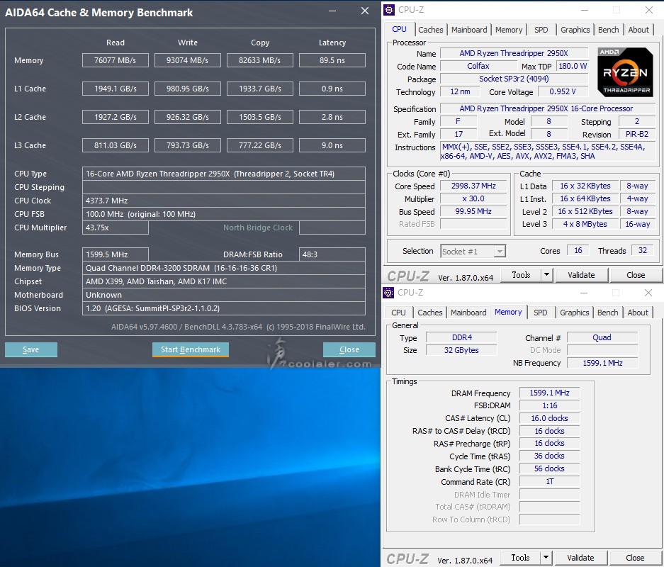Viewport: 664px width, 567px height.
Task: Close top CPU-Z window via title X
Action: (x=648, y=10)
